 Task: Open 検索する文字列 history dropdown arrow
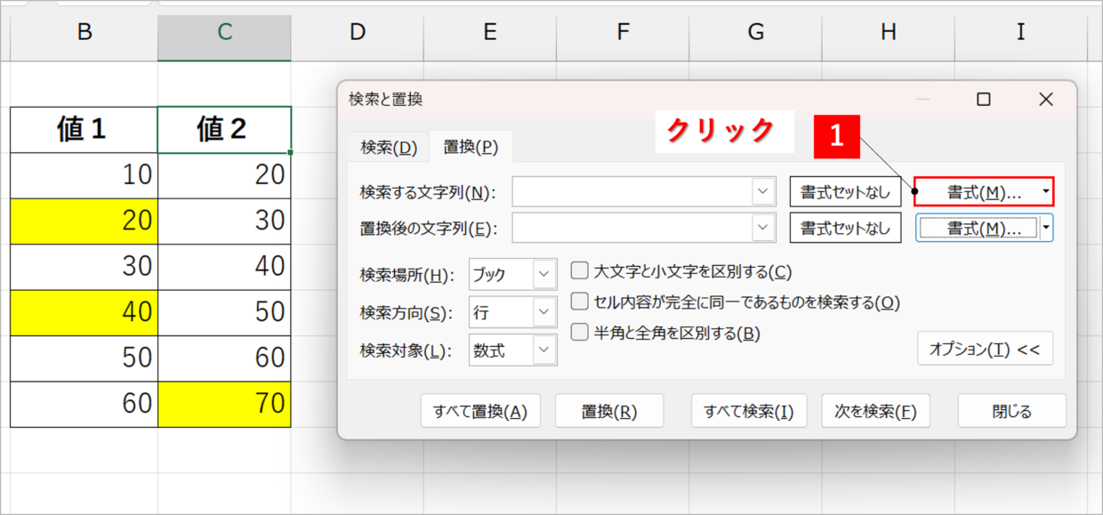pyautogui.click(x=764, y=192)
